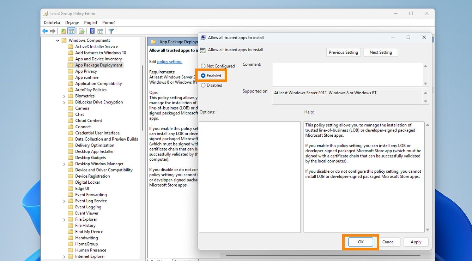The image size is (472, 261).
Task: Click the gray Forward arrow in toolbar
Action: [53, 31]
